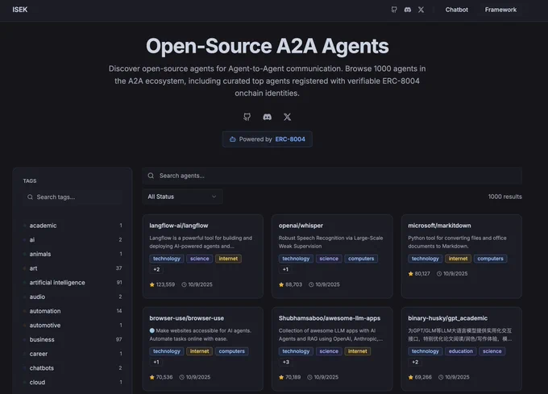Click education tag on gpt_academic card
Viewport: 548px width, 394px height.
click(461, 351)
